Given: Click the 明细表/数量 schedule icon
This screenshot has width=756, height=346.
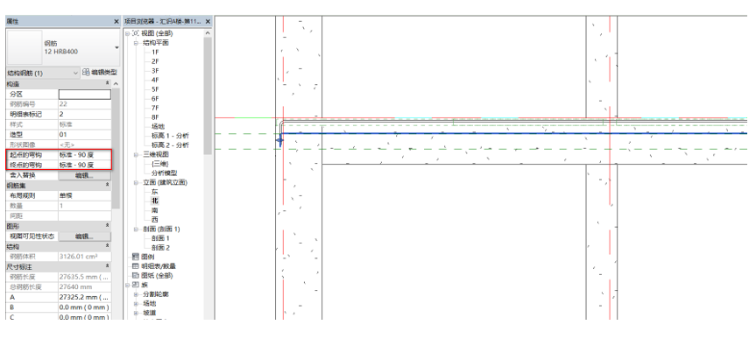Looking at the screenshot, I should 136,266.
